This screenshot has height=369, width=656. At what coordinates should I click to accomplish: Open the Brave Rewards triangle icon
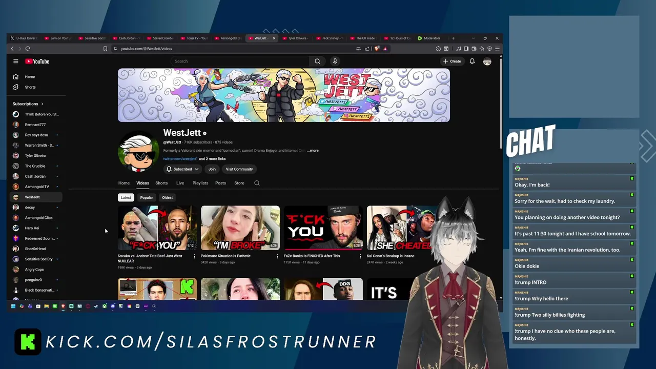pyautogui.click(x=385, y=49)
